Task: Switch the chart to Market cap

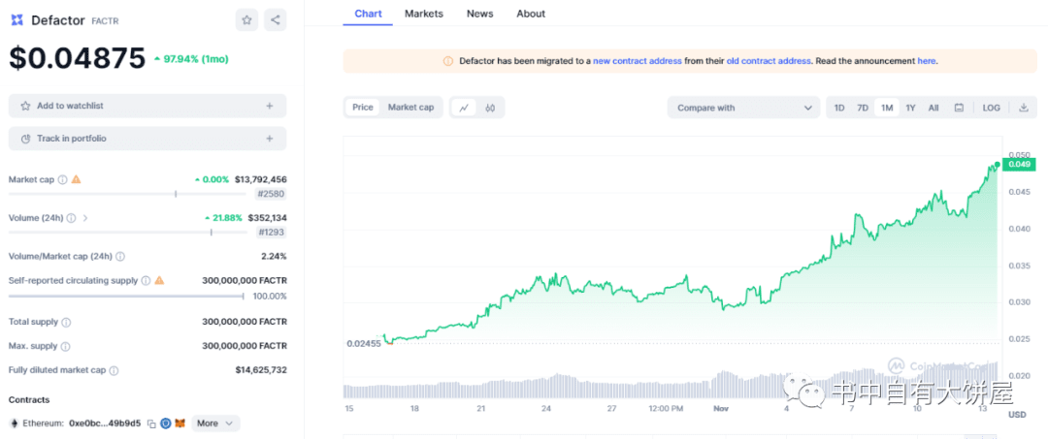Action: point(410,108)
